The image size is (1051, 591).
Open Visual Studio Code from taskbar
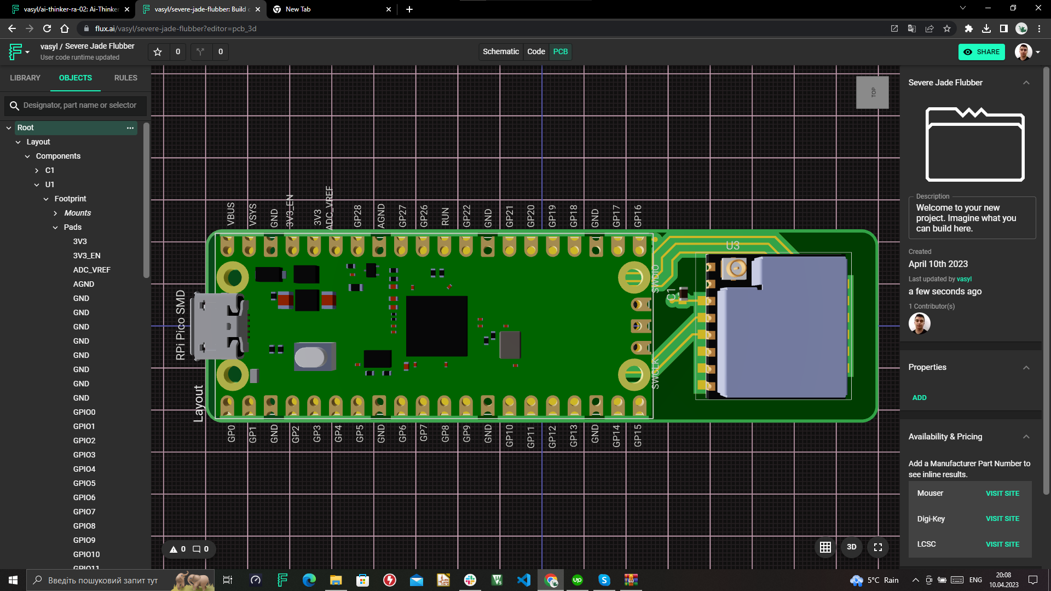pyautogui.click(x=523, y=580)
